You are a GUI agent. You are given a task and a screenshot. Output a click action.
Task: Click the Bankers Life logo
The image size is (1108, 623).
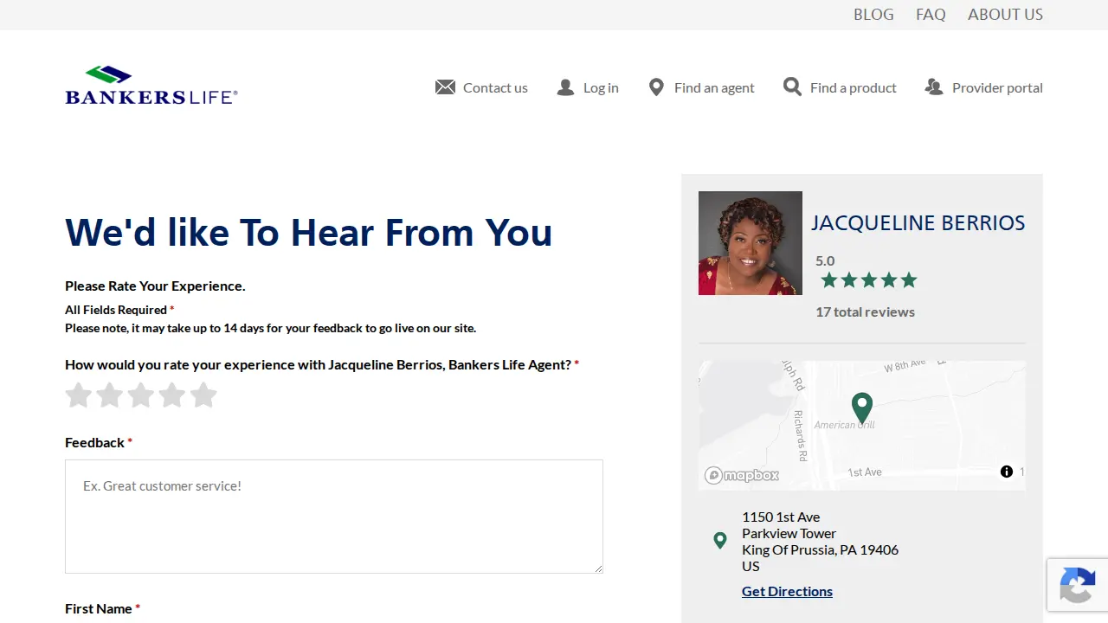point(151,86)
